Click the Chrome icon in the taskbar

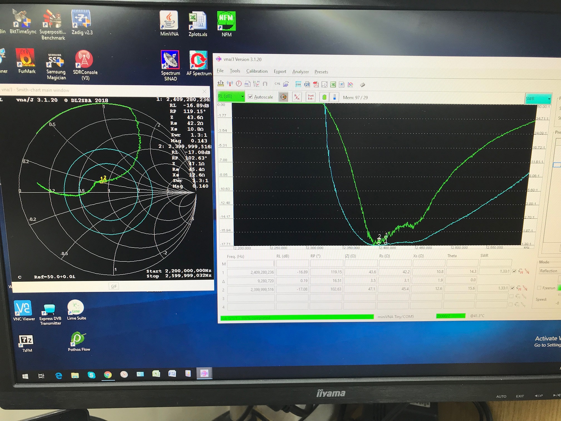(x=108, y=375)
